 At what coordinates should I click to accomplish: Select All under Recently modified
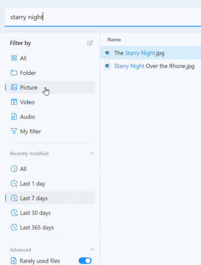[x=50, y=169]
